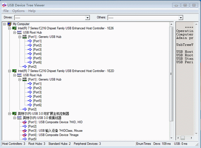The width and height of the screenshot is (201, 148).
Task: Select [Port6] label under 1E2D Generic Hub
Action: (x=37, y=105)
